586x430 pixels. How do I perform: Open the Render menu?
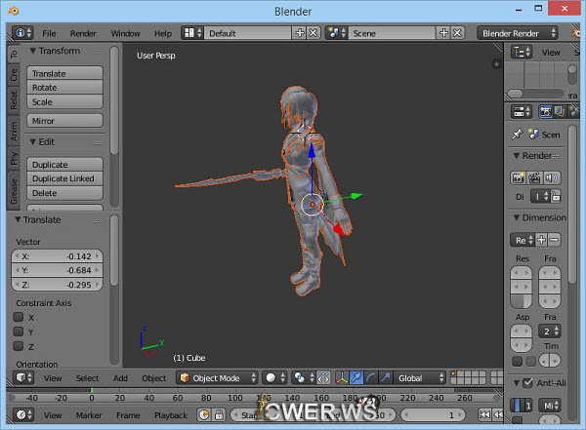point(83,33)
